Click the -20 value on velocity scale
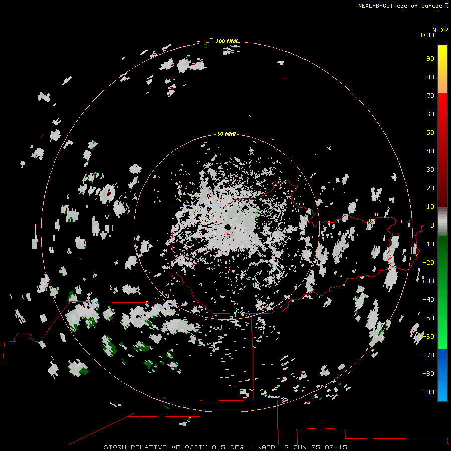The width and height of the screenshot is (451, 451). pos(428,263)
